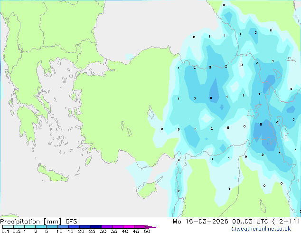Click the 0.5–1 mm legend color swatch
Viewport: 301px width, 233px height.
click(19, 227)
